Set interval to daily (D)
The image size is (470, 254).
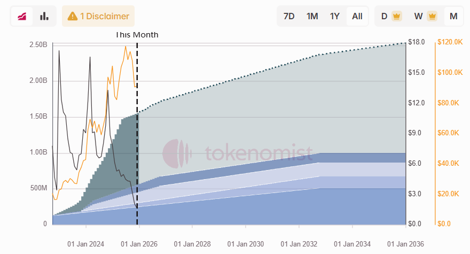tap(385, 16)
